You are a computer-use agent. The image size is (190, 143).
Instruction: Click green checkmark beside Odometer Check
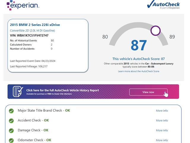(11, 140)
